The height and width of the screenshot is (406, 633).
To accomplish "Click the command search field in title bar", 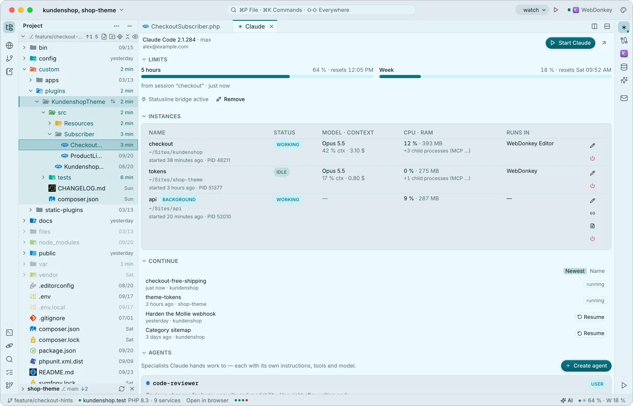I will click(x=321, y=10).
